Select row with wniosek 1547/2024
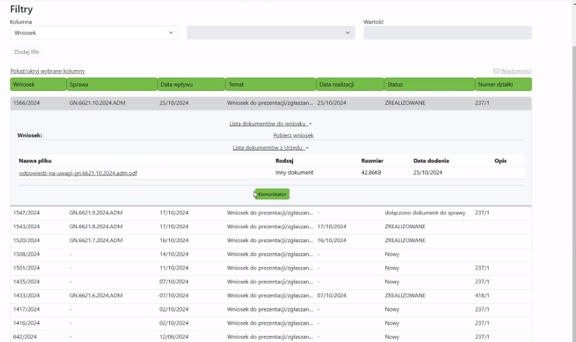This screenshot has width=576, height=342. [26, 213]
